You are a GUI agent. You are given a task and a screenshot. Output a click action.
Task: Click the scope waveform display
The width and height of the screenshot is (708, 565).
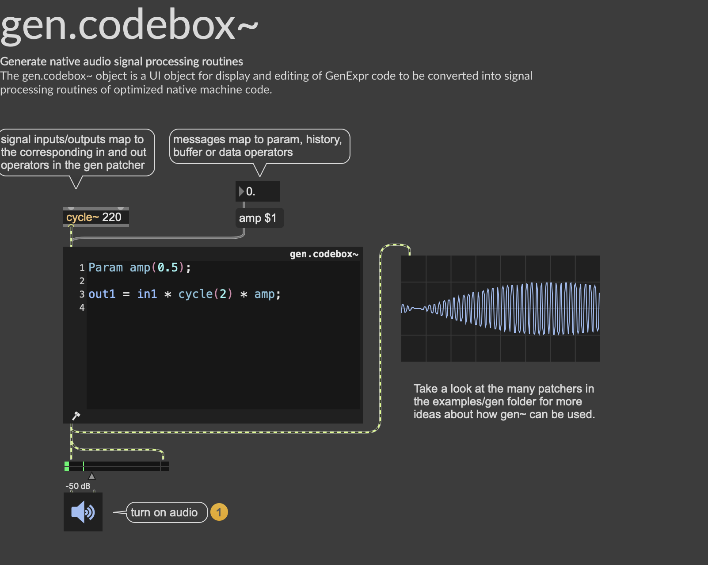click(x=501, y=309)
